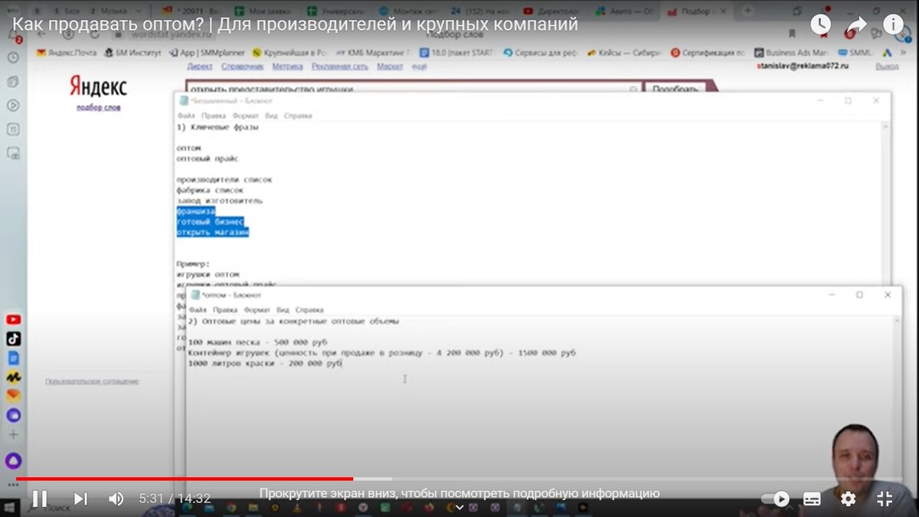Share the video via arrow icon

(x=856, y=25)
